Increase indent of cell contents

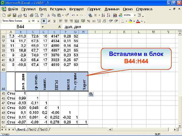point(116,21)
